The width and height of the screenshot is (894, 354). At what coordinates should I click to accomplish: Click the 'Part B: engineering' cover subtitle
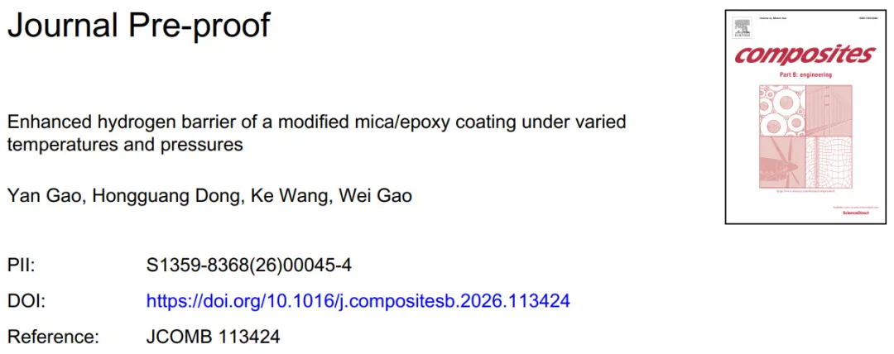click(x=805, y=74)
